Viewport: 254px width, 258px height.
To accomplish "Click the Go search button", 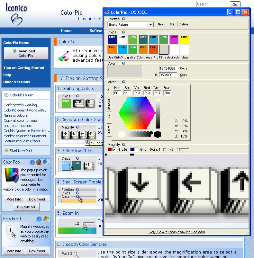I will pos(235,4).
